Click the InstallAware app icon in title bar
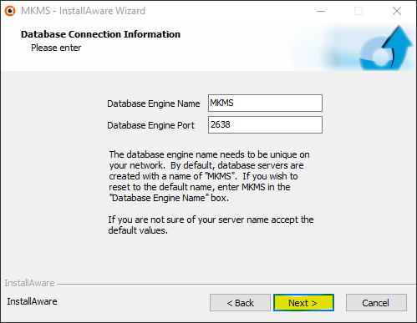Screen dimensions: 417x323 (x=10, y=11)
